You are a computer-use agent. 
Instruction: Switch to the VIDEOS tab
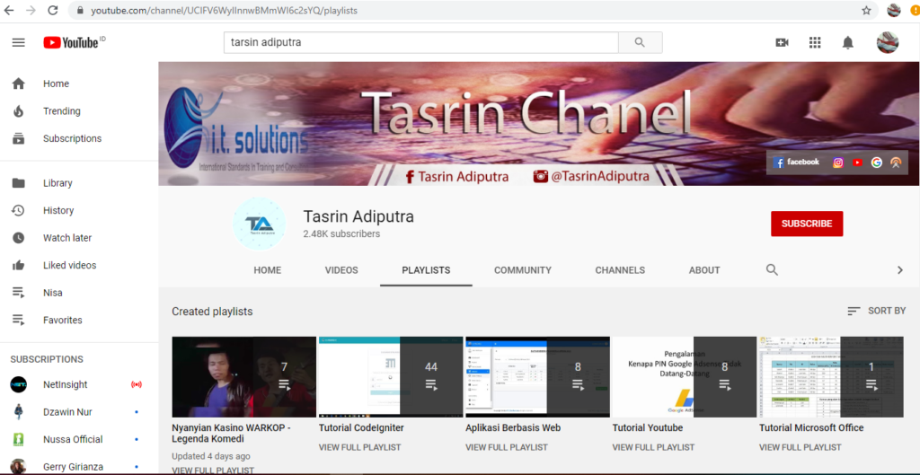pos(341,270)
